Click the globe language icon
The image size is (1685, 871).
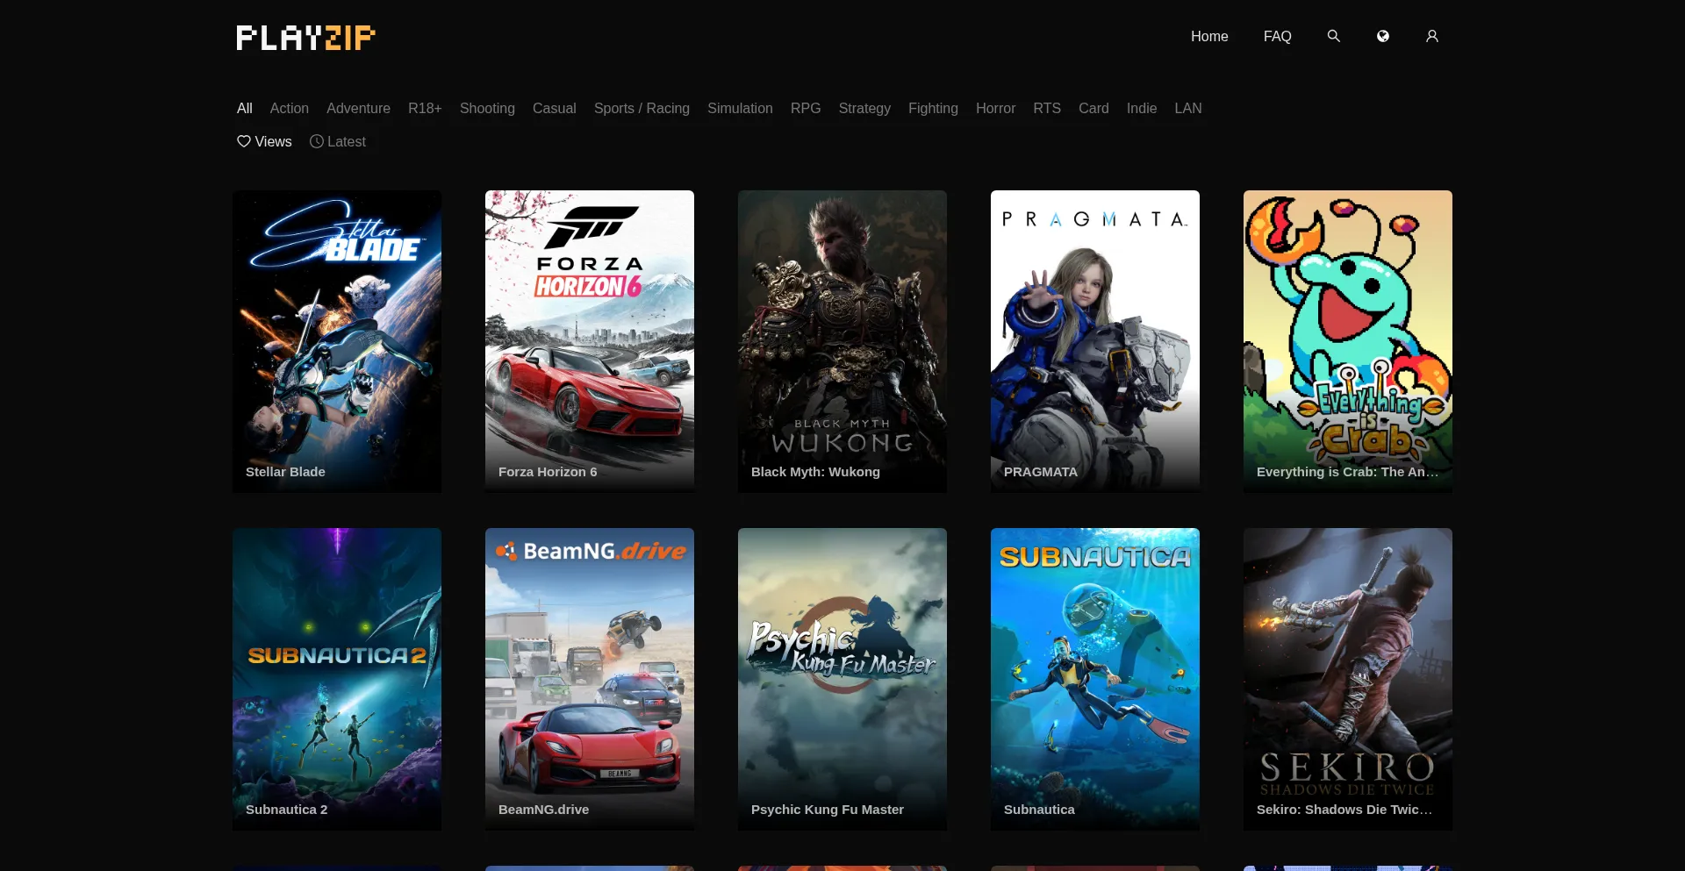click(x=1382, y=36)
